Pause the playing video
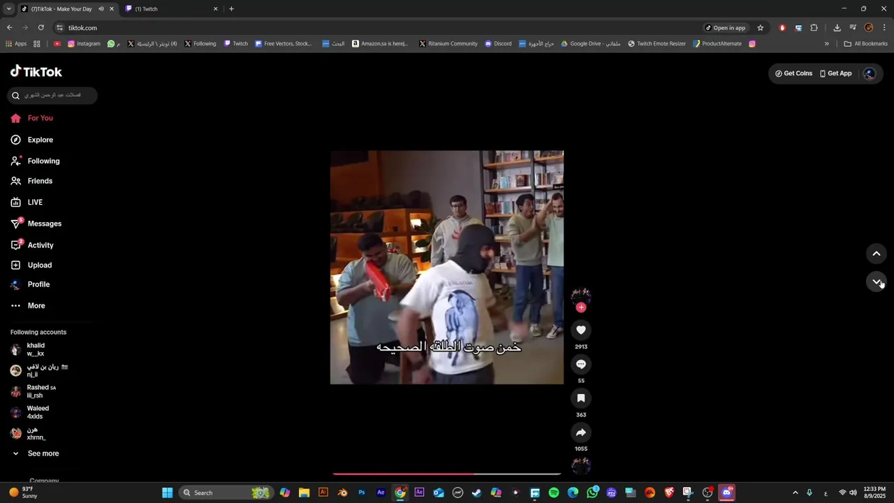 coord(447,268)
